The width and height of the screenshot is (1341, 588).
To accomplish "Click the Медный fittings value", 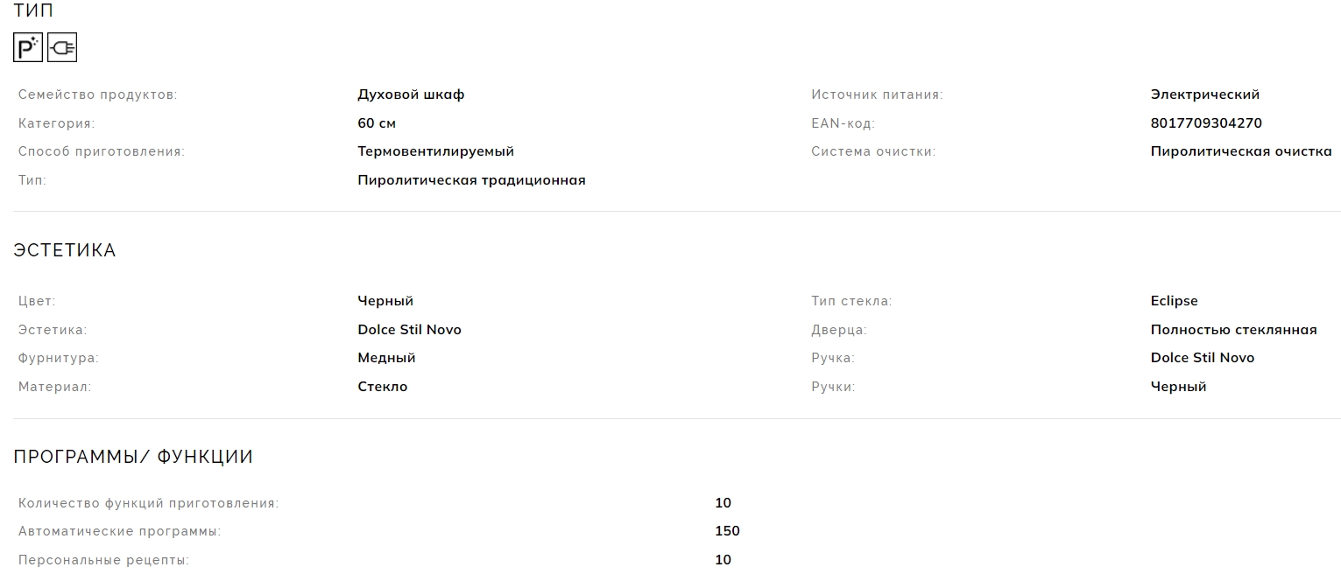I will point(386,358).
